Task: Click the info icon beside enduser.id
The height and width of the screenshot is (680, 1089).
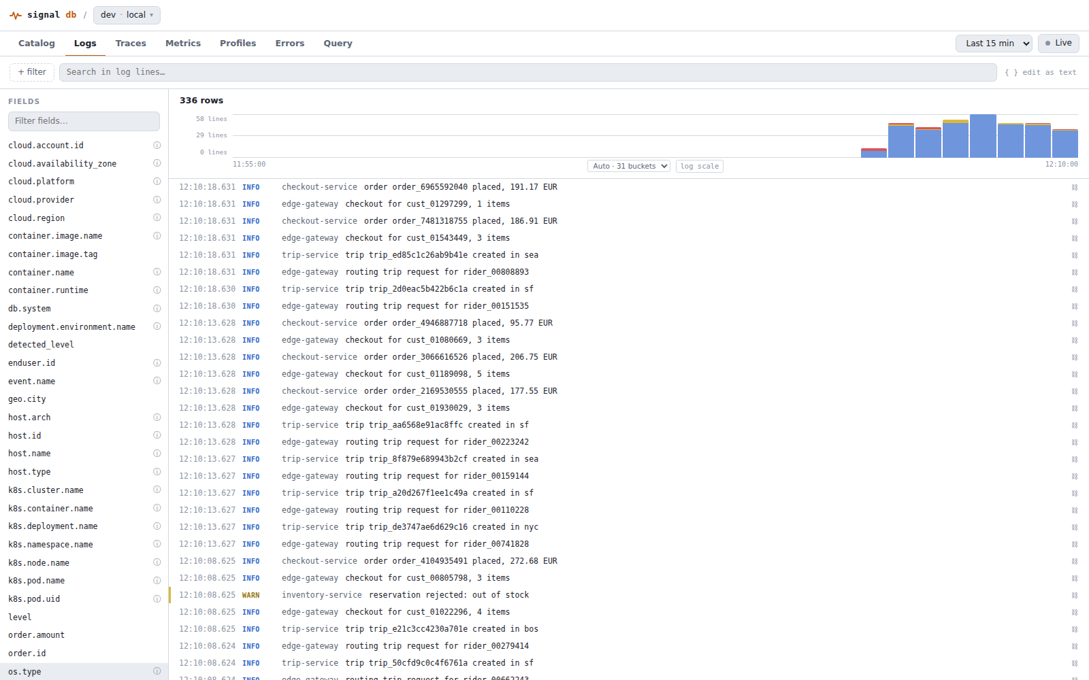Action: click(x=157, y=363)
